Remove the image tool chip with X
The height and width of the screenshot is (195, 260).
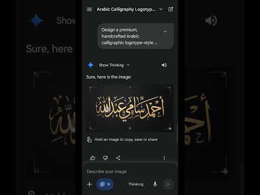click(109, 184)
